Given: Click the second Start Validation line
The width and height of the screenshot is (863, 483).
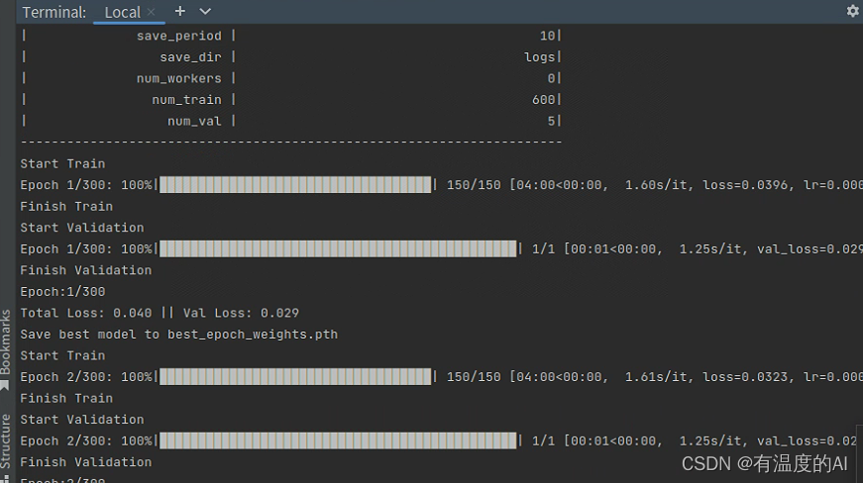Looking at the screenshot, I should 82,420.
